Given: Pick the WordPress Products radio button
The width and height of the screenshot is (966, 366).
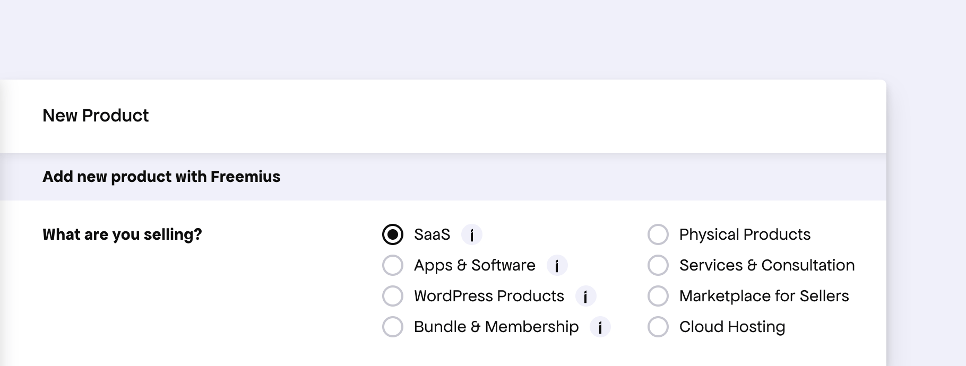Looking at the screenshot, I should 393,296.
